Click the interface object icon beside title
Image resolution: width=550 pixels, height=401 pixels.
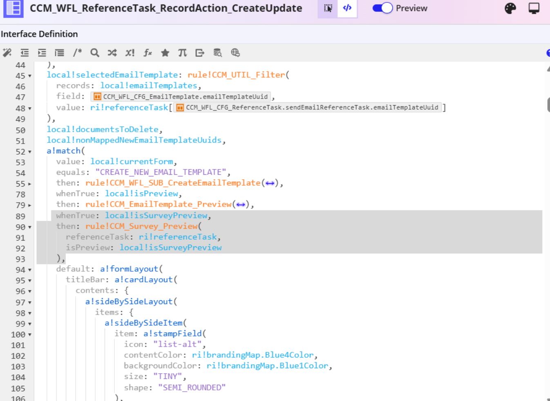(13, 9)
